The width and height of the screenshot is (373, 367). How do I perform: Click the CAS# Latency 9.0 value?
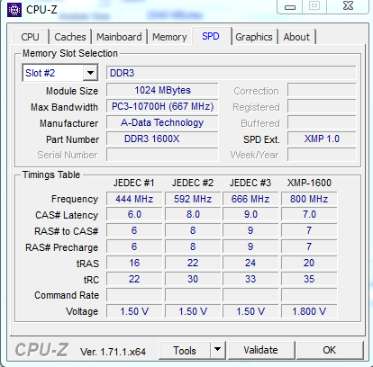[250, 215]
